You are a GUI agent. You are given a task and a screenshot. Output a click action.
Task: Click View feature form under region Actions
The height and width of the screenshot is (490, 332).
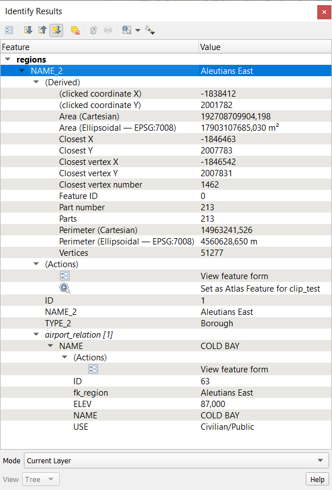tap(234, 276)
